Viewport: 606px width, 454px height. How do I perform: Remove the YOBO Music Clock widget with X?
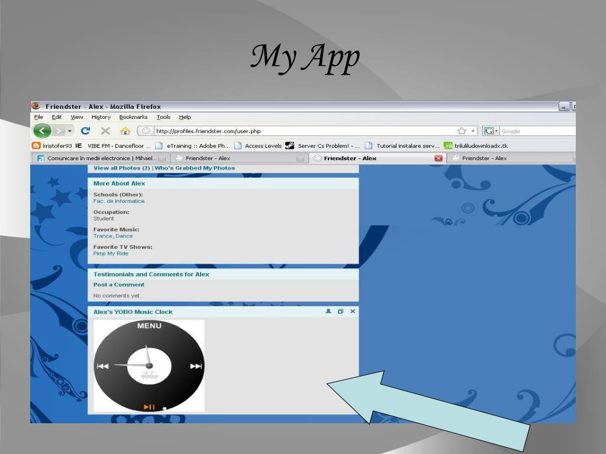pyautogui.click(x=353, y=311)
